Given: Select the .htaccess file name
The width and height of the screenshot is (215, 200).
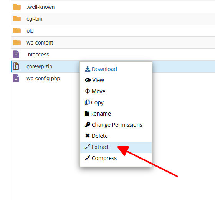Looking at the screenshot, I should (38, 55).
